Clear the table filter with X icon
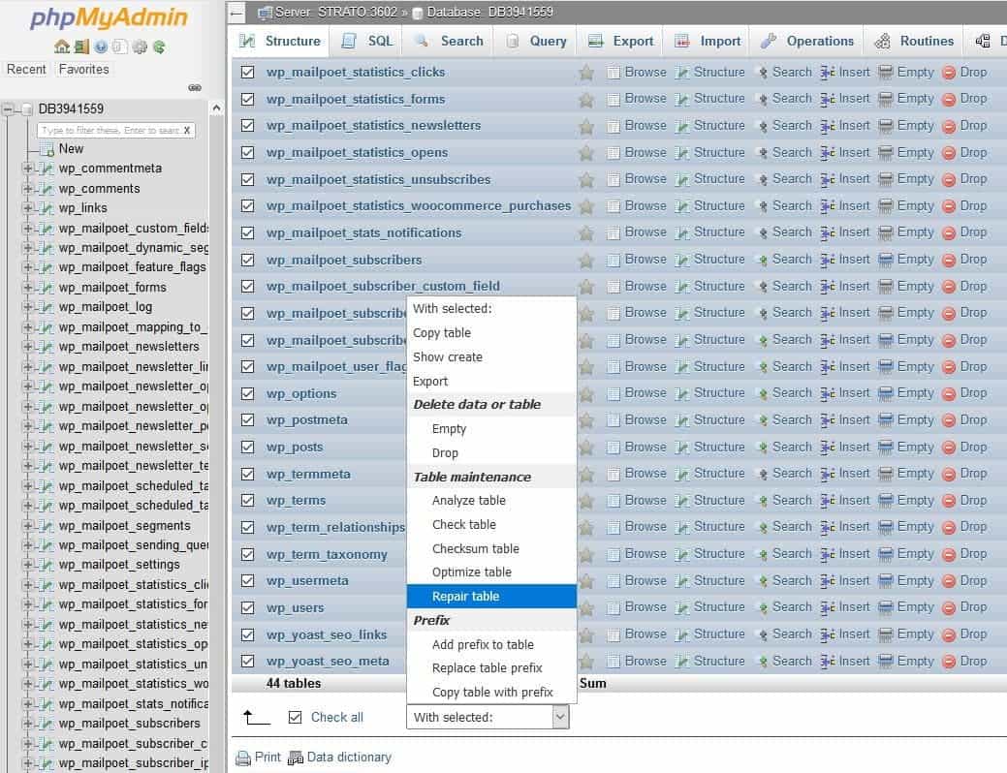 (x=187, y=131)
